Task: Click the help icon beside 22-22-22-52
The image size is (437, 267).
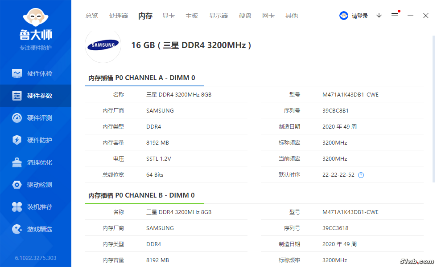Action: pyautogui.click(x=361, y=175)
